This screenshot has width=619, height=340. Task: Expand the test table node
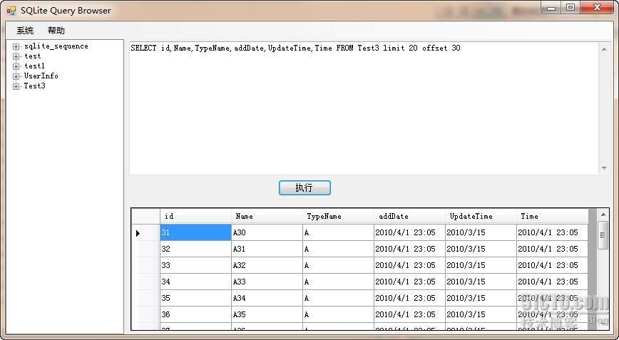(16, 56)
